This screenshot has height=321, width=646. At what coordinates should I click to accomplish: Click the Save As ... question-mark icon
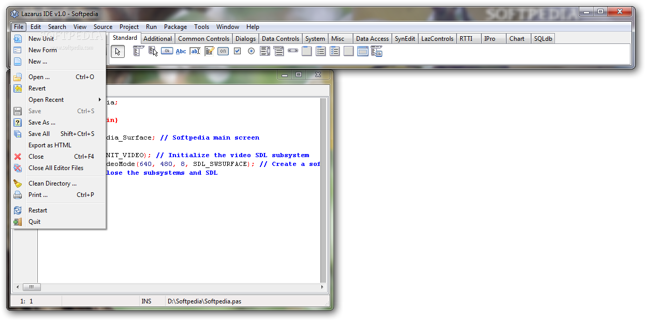click(x=18, y=123)
